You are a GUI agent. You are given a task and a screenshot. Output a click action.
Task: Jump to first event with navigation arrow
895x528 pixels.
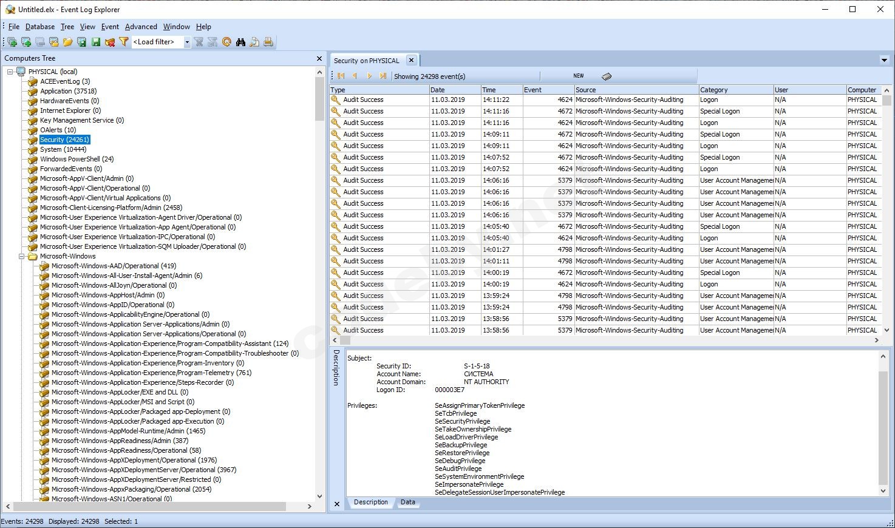[341, 76]
